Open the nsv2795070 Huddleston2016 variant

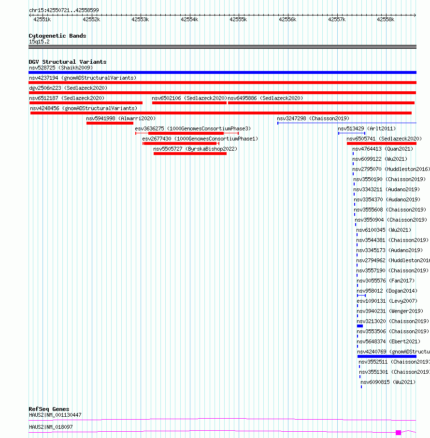[391, 170]
